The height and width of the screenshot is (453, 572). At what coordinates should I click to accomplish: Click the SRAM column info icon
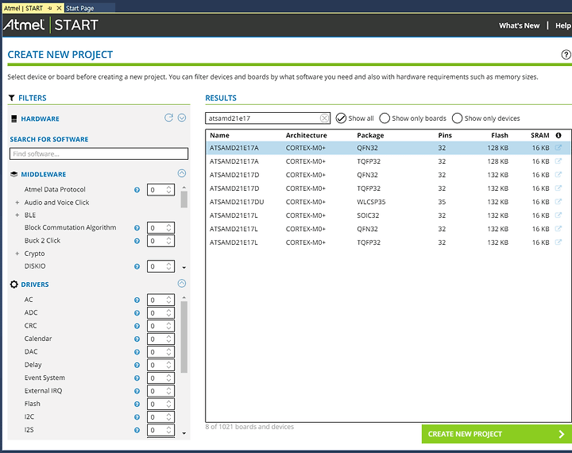[x=558, y=135]
